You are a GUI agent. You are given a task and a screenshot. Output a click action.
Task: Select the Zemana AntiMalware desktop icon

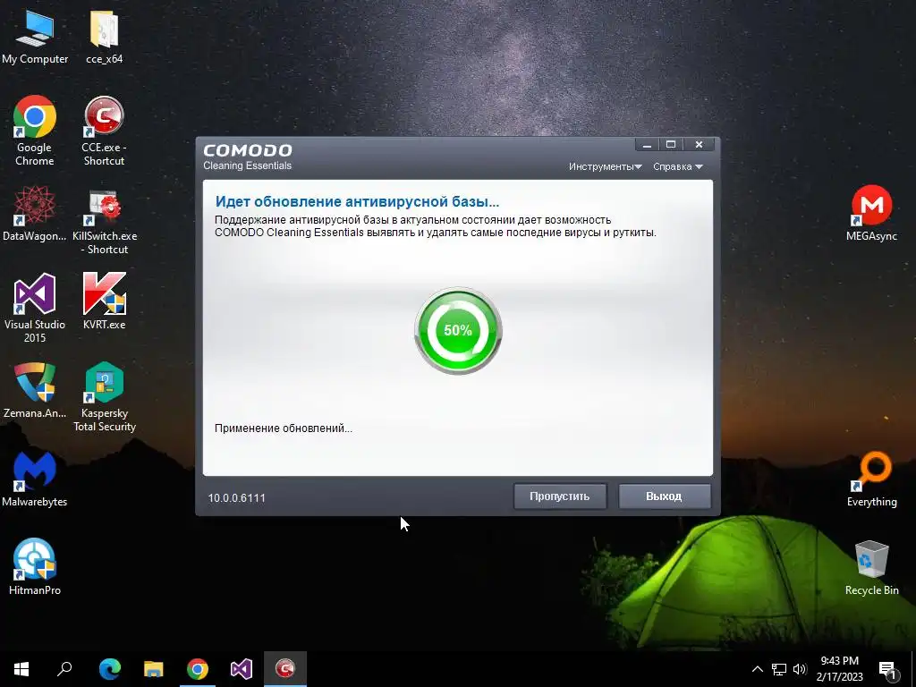click(35, 390)
